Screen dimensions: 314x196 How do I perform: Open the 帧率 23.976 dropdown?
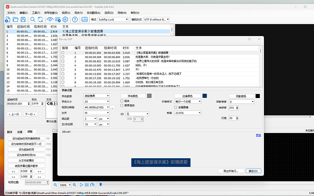pyautogui.click(x=186, y=112)
